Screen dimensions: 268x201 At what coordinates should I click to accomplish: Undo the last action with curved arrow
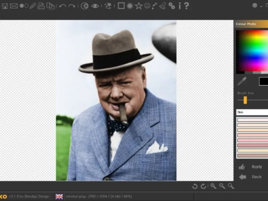click(63, 6)
